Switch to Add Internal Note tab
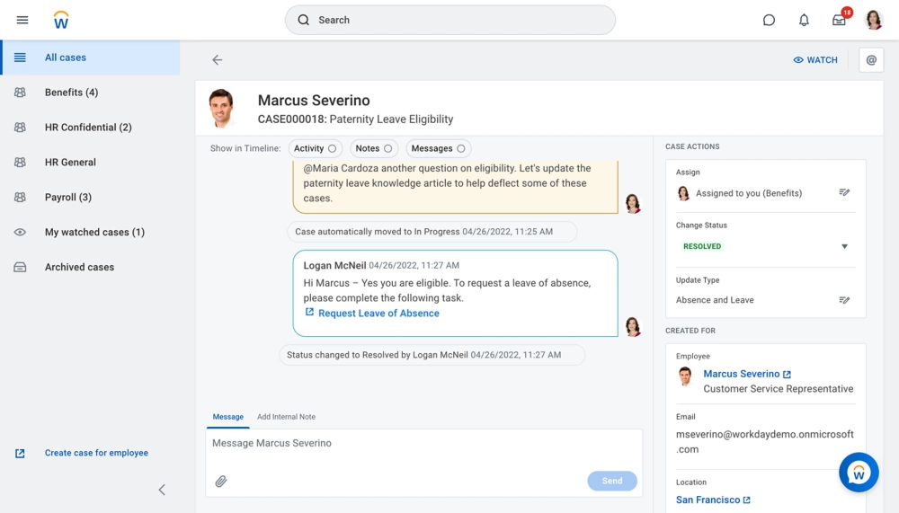The image size is (899, 513). (x=286, y=417)
